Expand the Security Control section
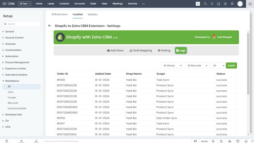254x143 pixels. 14,38
